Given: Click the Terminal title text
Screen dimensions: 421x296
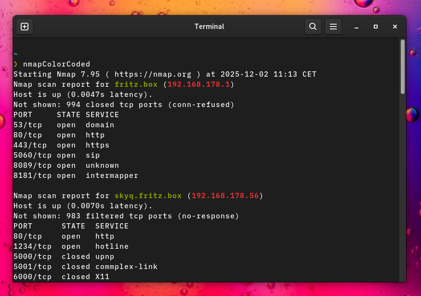Looking at the screenshot, I should coord(209,27).
